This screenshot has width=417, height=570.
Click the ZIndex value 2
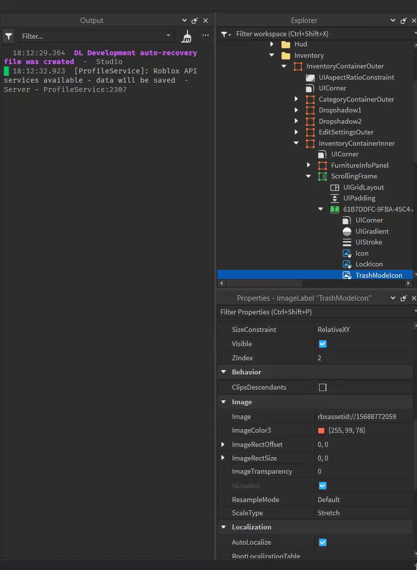tap(364, 358)
